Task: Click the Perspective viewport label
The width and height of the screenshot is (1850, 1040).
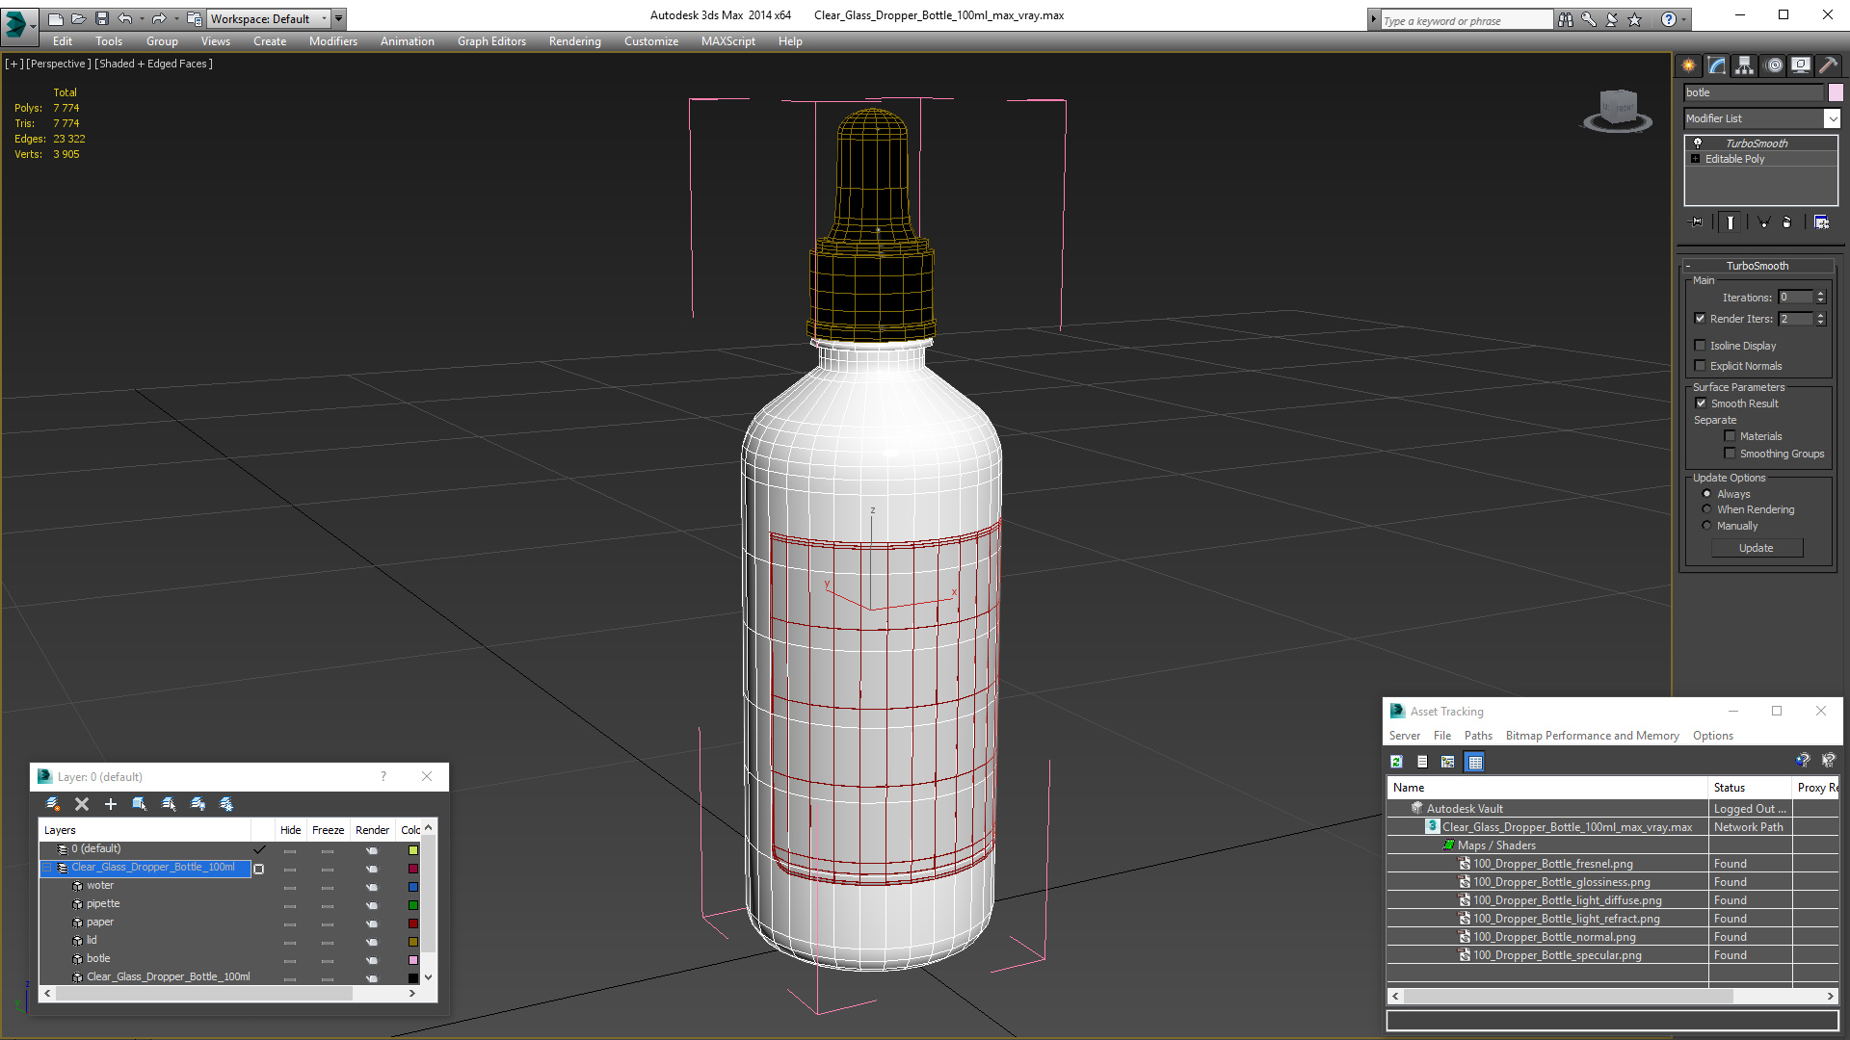Action: 59,64
